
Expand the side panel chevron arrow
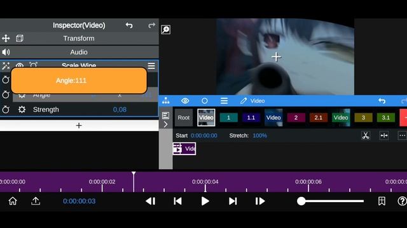(165, 125)
